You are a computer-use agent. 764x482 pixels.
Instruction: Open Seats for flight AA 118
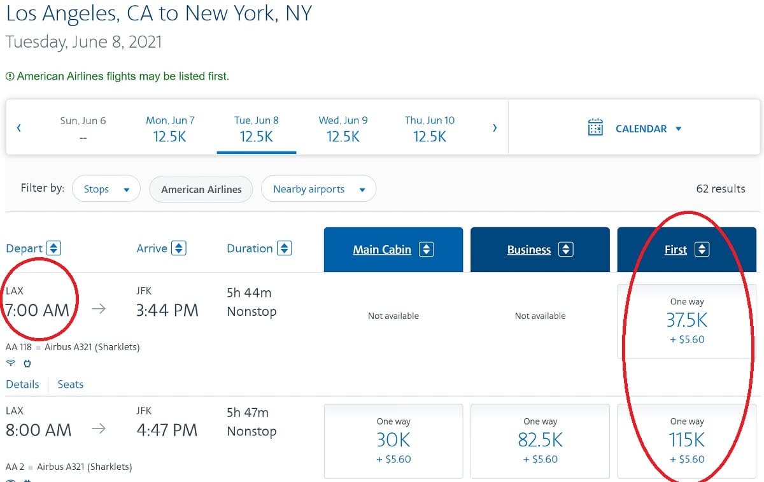point(70,384)
